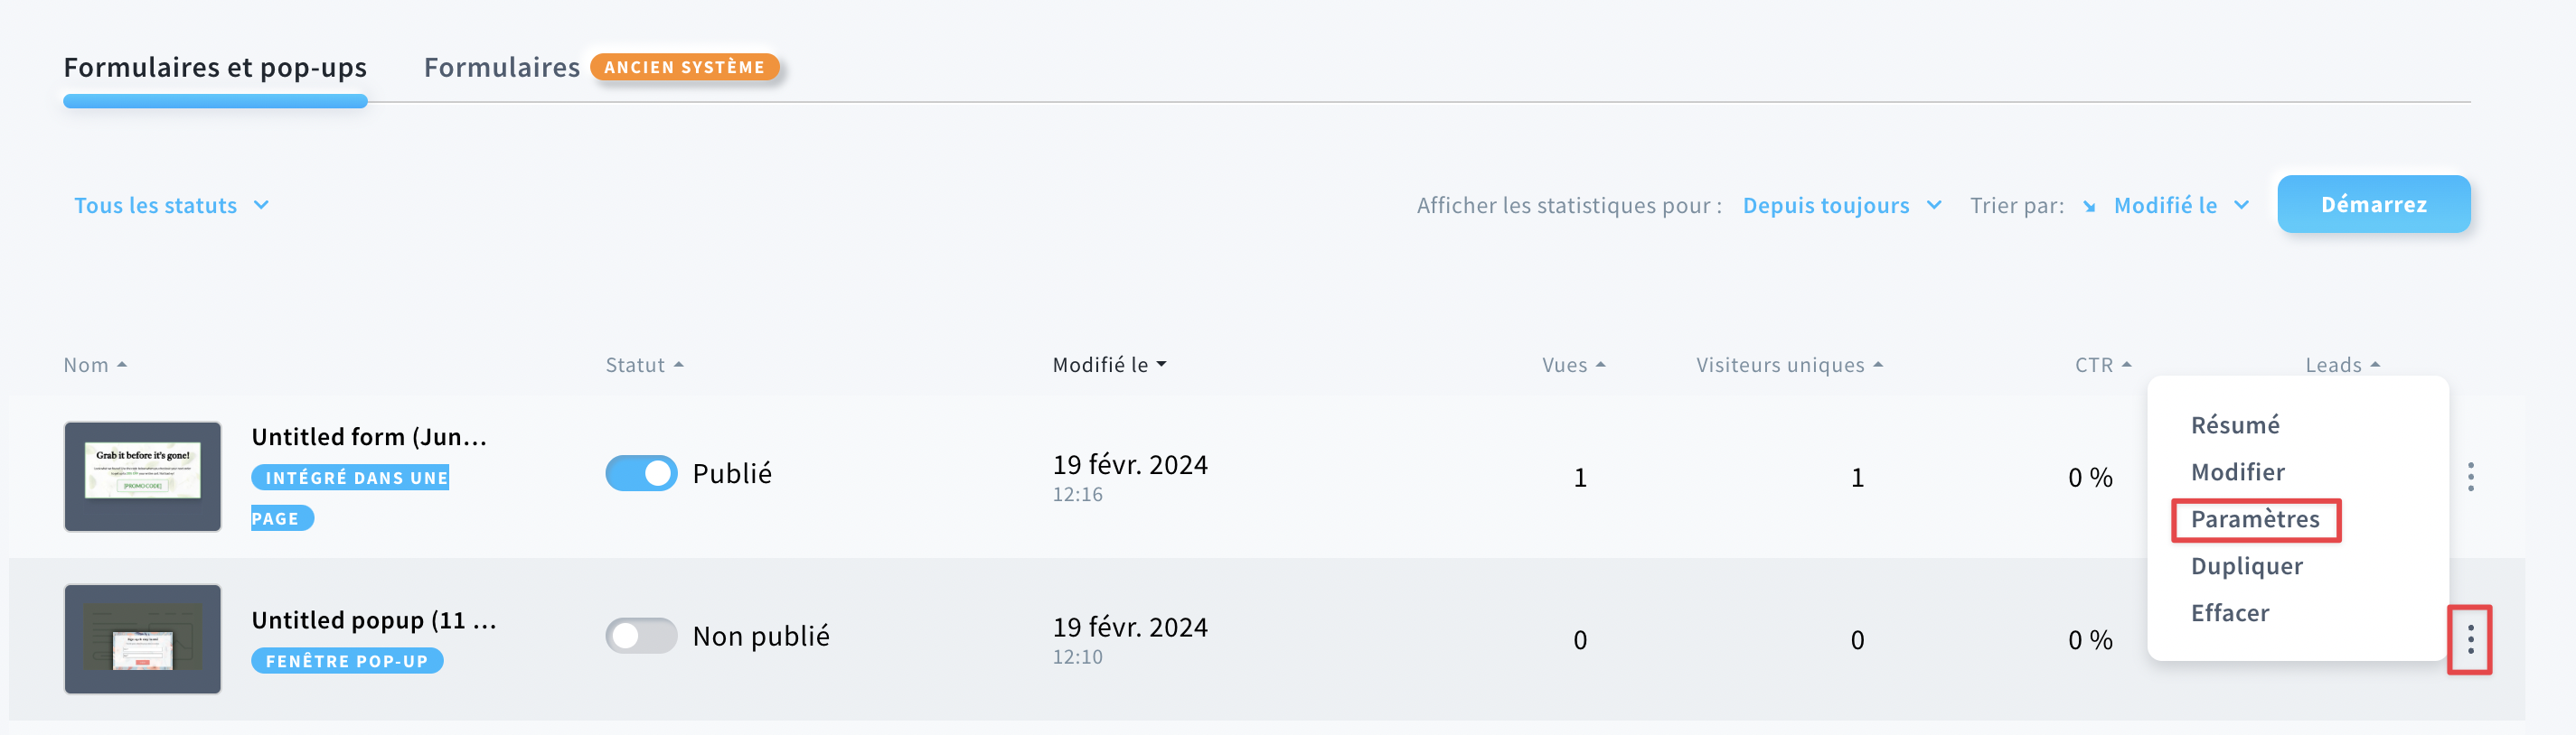Image resolution: width=2576 pixels, height=735 pixels.
Task: Open three-dot menu for Untitled form row
Action: (x=2470, y=477)
